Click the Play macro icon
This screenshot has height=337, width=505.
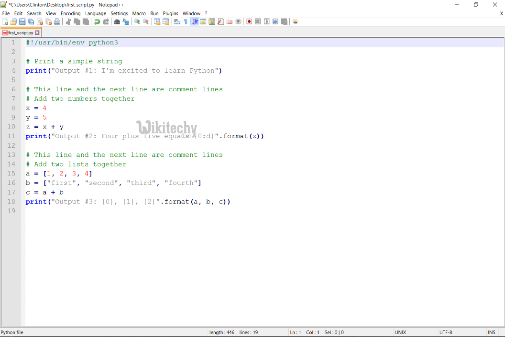click(x=267, y=22)
